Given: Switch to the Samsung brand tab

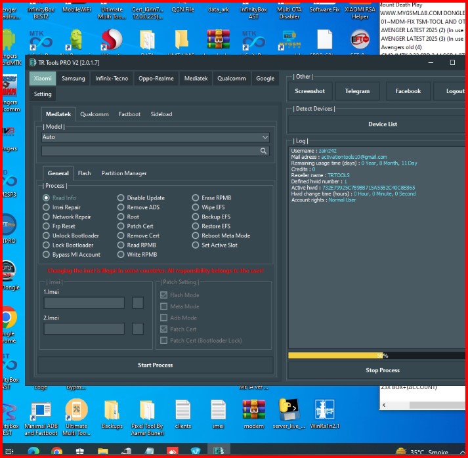Looking at the screenshot, I should coord(73,79).
